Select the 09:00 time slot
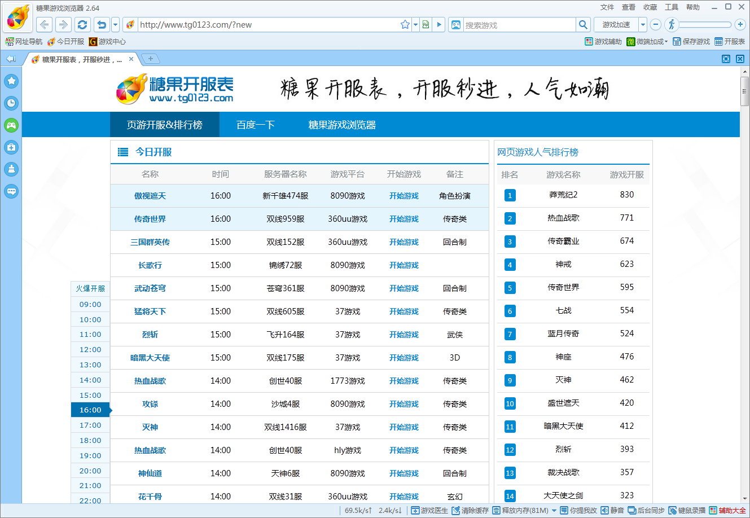The width and height of the screenshot is (750, 518). click(90, 304)
